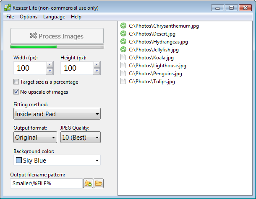Click the file icon next to Tulips.jpg

tap(123, 82)
